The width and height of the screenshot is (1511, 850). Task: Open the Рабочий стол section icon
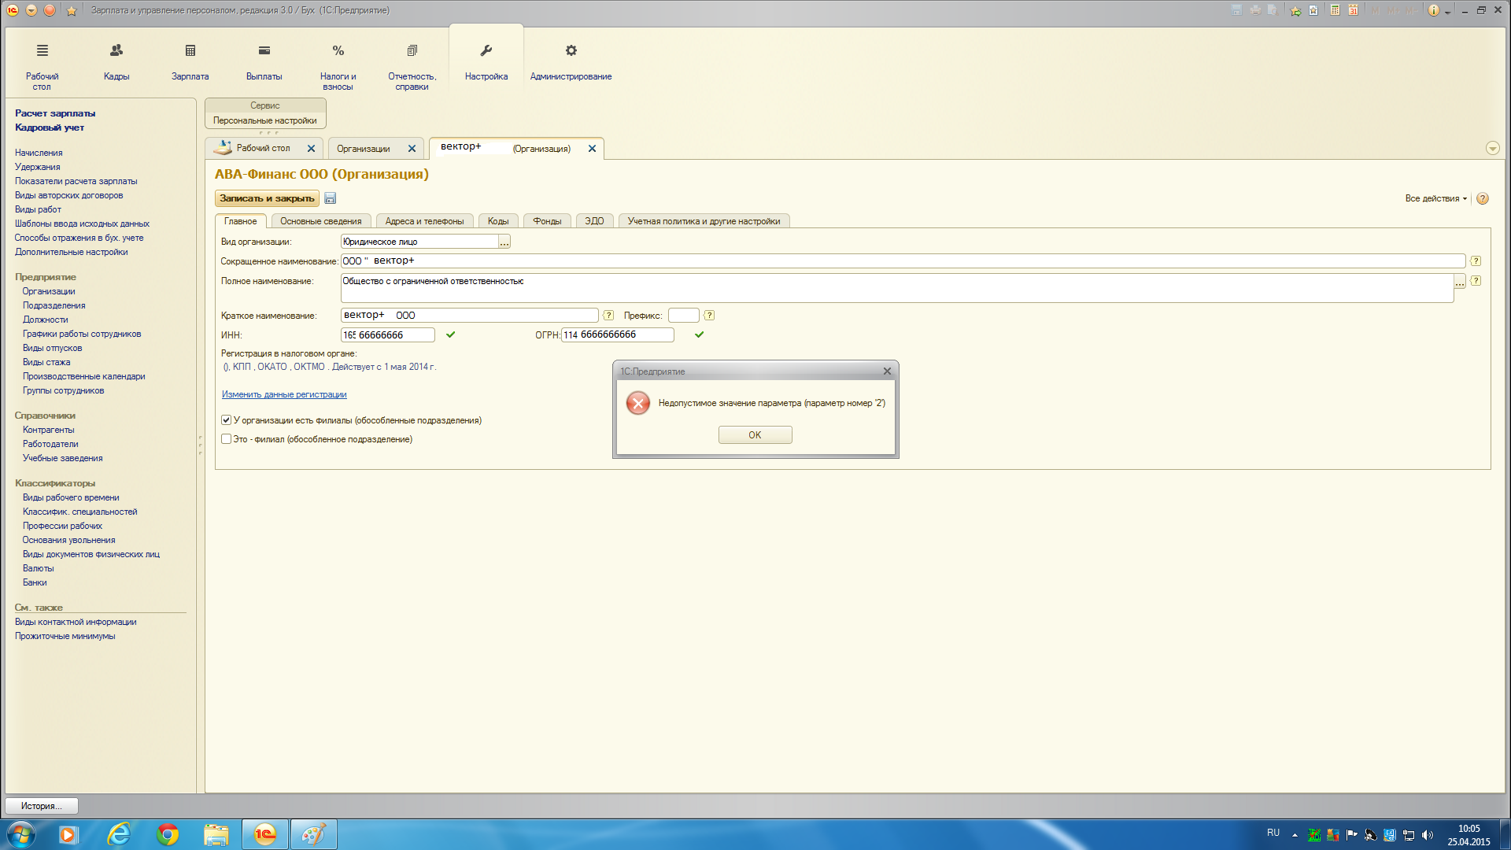coord(42,50)
